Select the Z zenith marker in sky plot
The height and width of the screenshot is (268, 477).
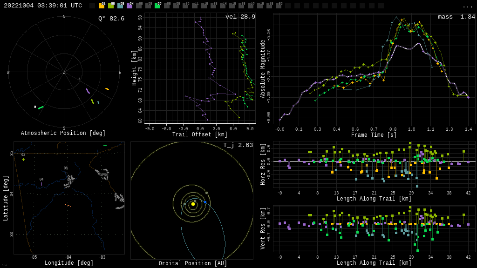(64, 73)
